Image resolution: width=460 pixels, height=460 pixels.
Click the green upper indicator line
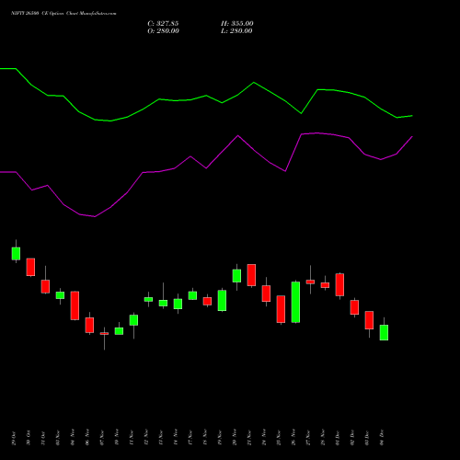pyautogui.click(x=206, y=96)
